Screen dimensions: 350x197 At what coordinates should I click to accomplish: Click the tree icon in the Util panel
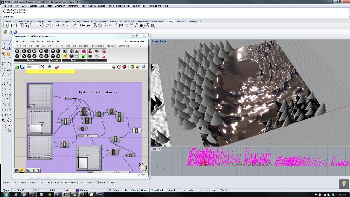(90, 56)
